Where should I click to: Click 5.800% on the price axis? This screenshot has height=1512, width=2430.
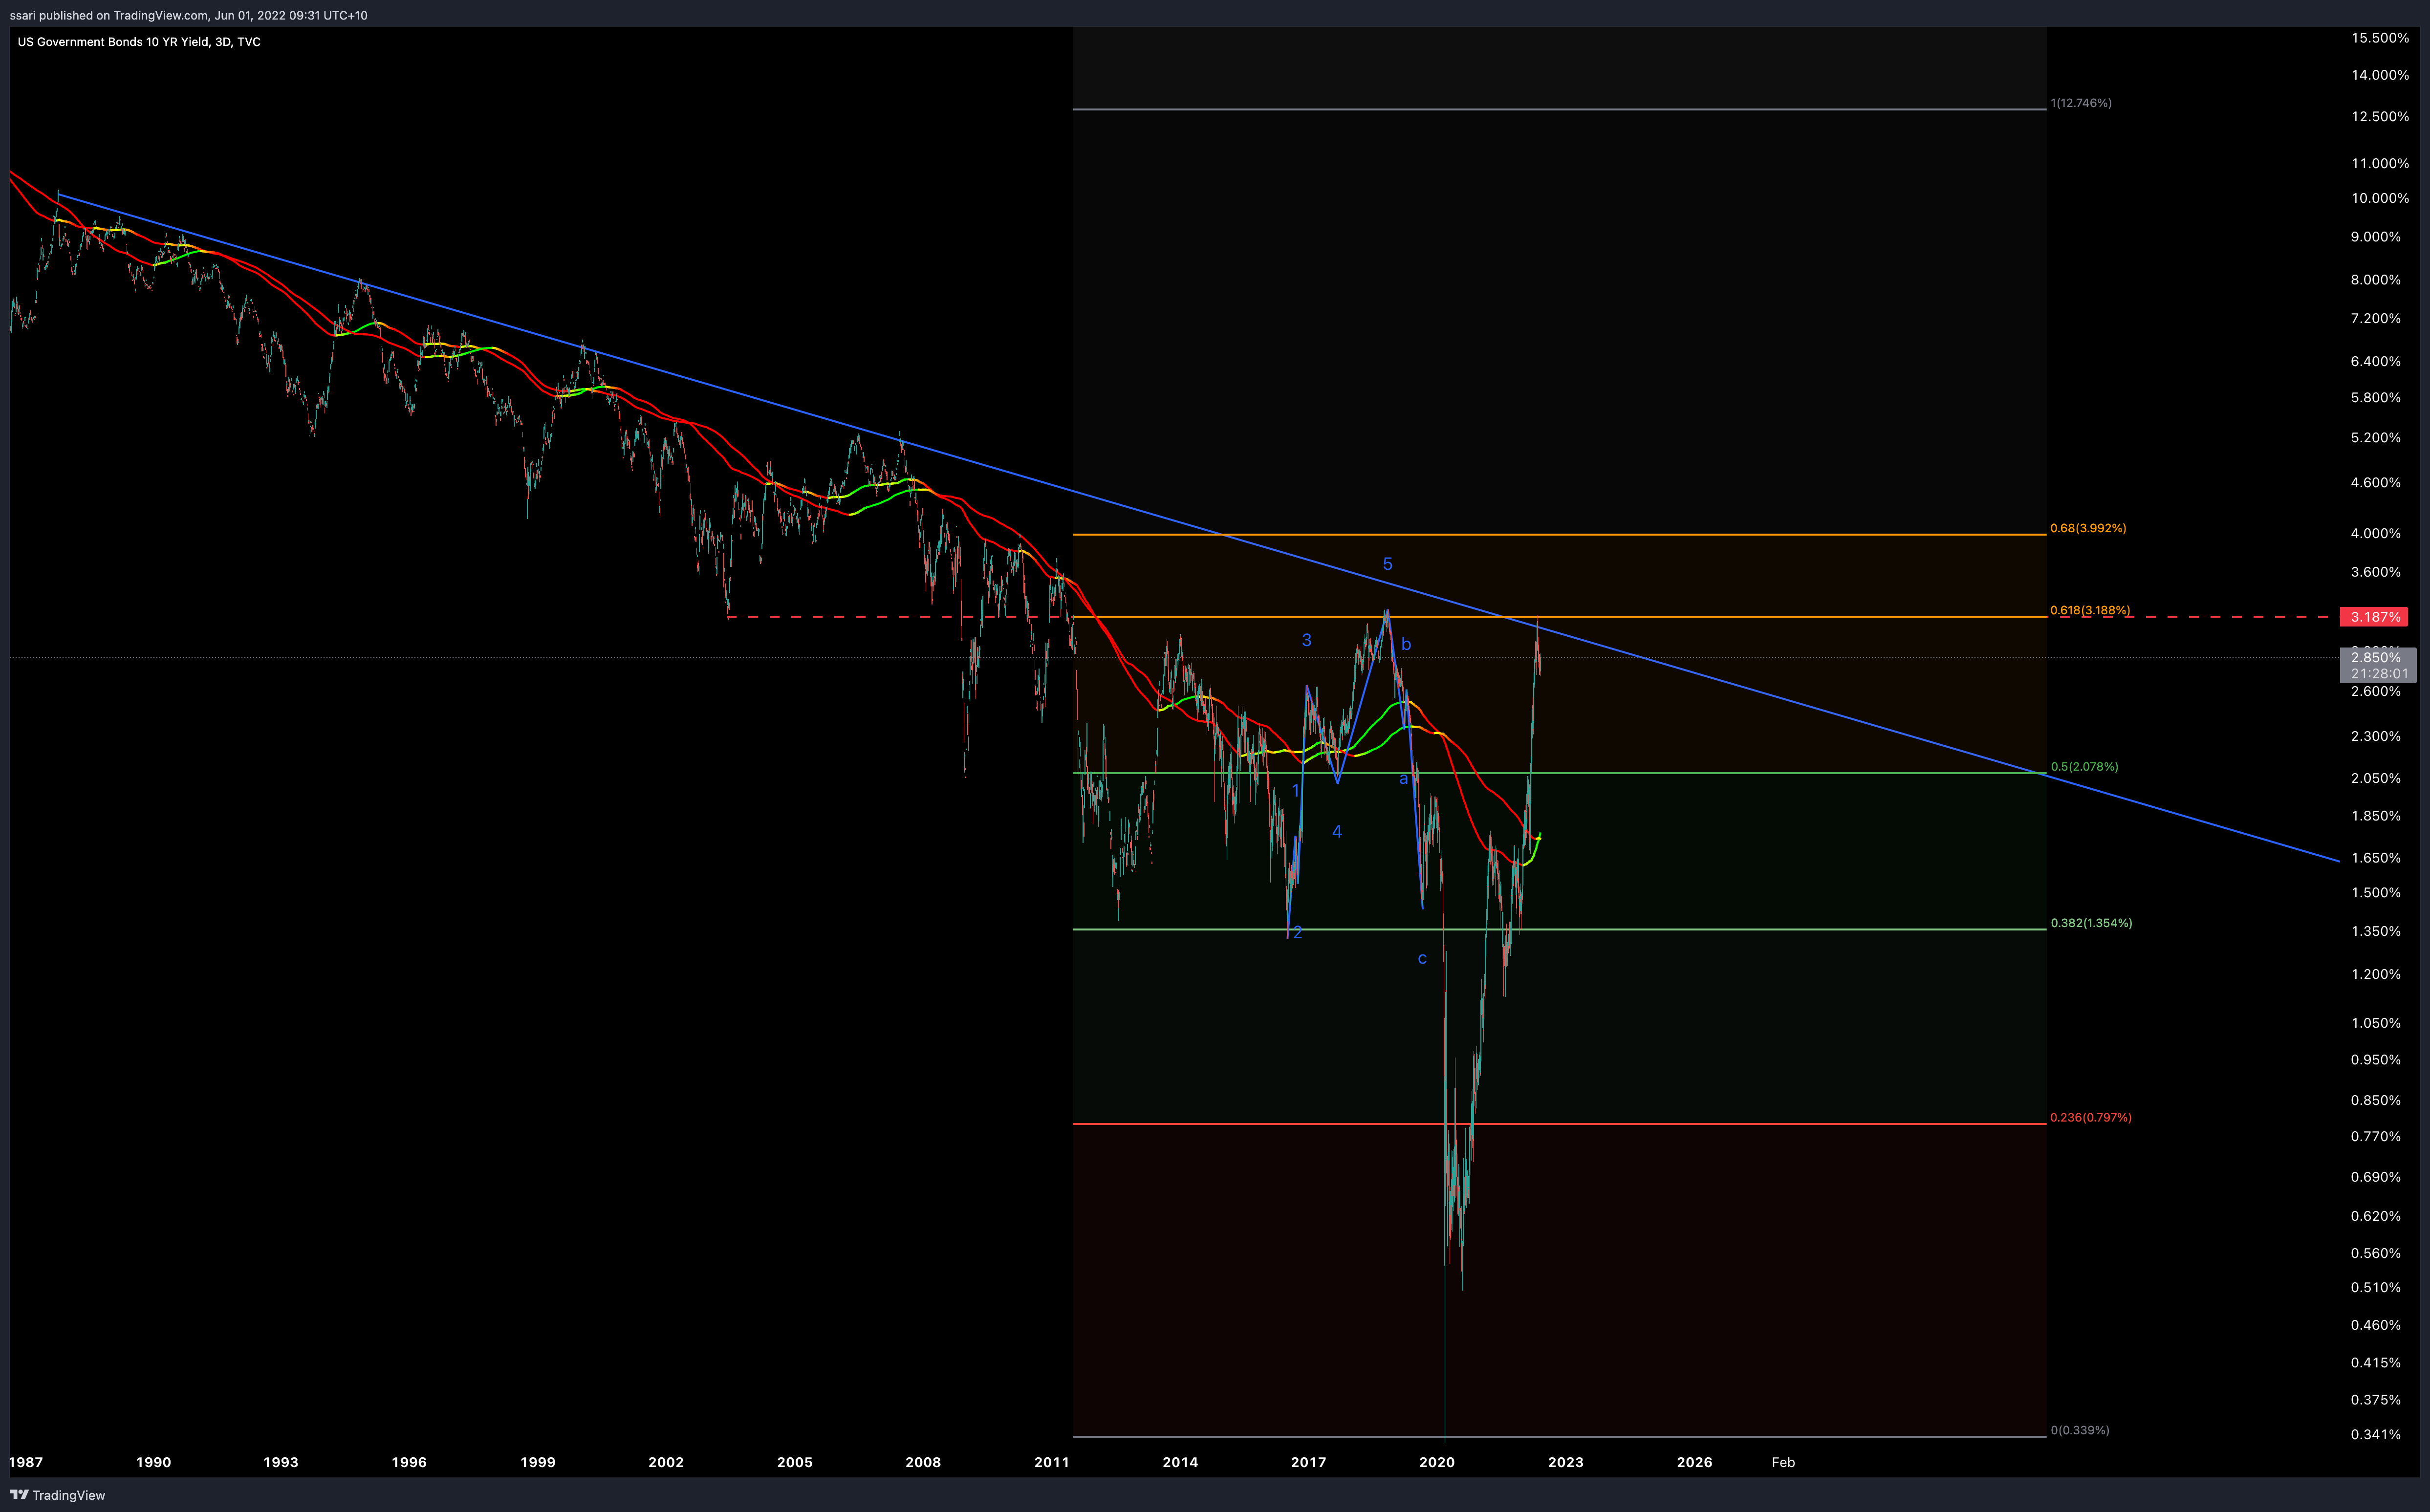click(x=2376, y=398)
